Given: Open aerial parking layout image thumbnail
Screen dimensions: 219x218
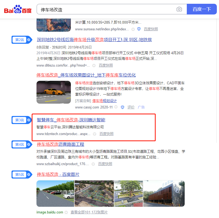Looking at the screenshot, I should coord(94,194).
